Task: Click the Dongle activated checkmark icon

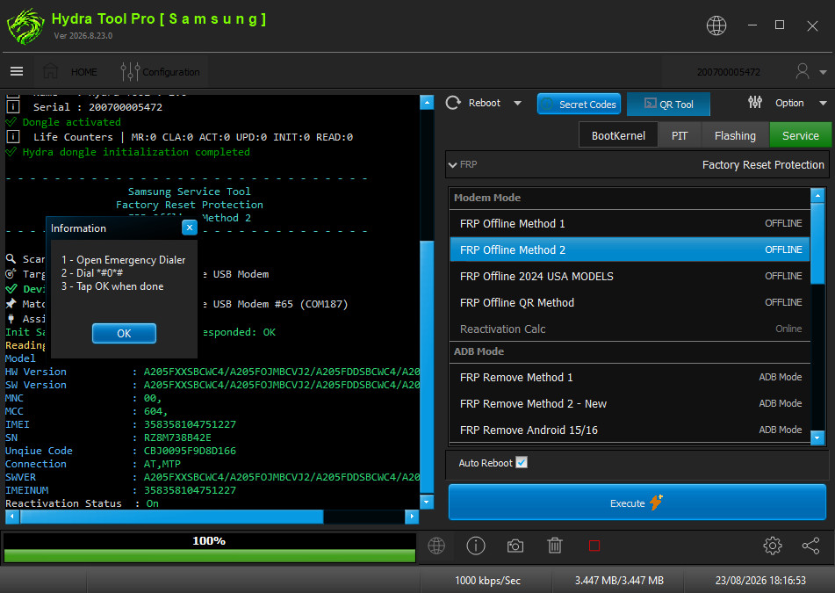Action: click(x=11, y=122)
